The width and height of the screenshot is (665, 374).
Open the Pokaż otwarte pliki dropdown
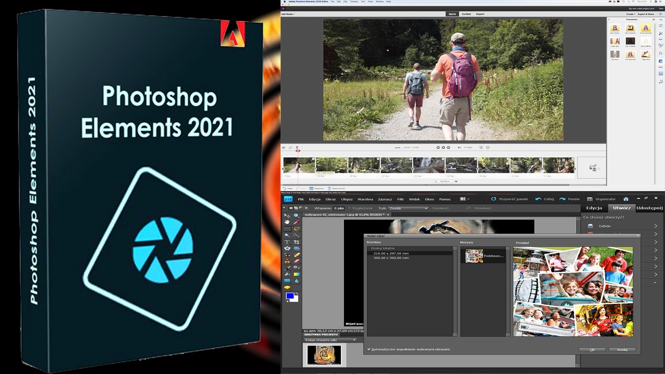(330, 340)
